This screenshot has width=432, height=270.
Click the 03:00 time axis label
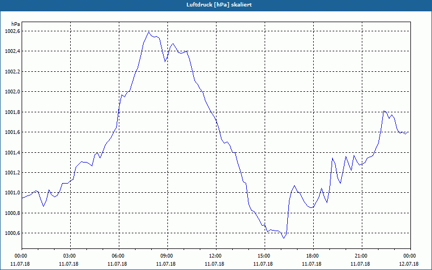[71, 256]
